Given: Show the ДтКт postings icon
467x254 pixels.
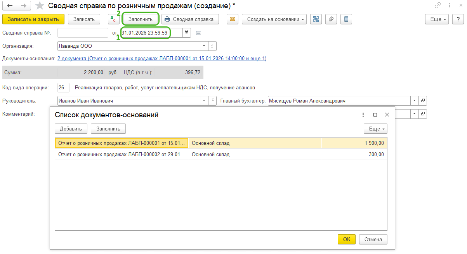Looking at the screenshot, I should click(114, 19).
